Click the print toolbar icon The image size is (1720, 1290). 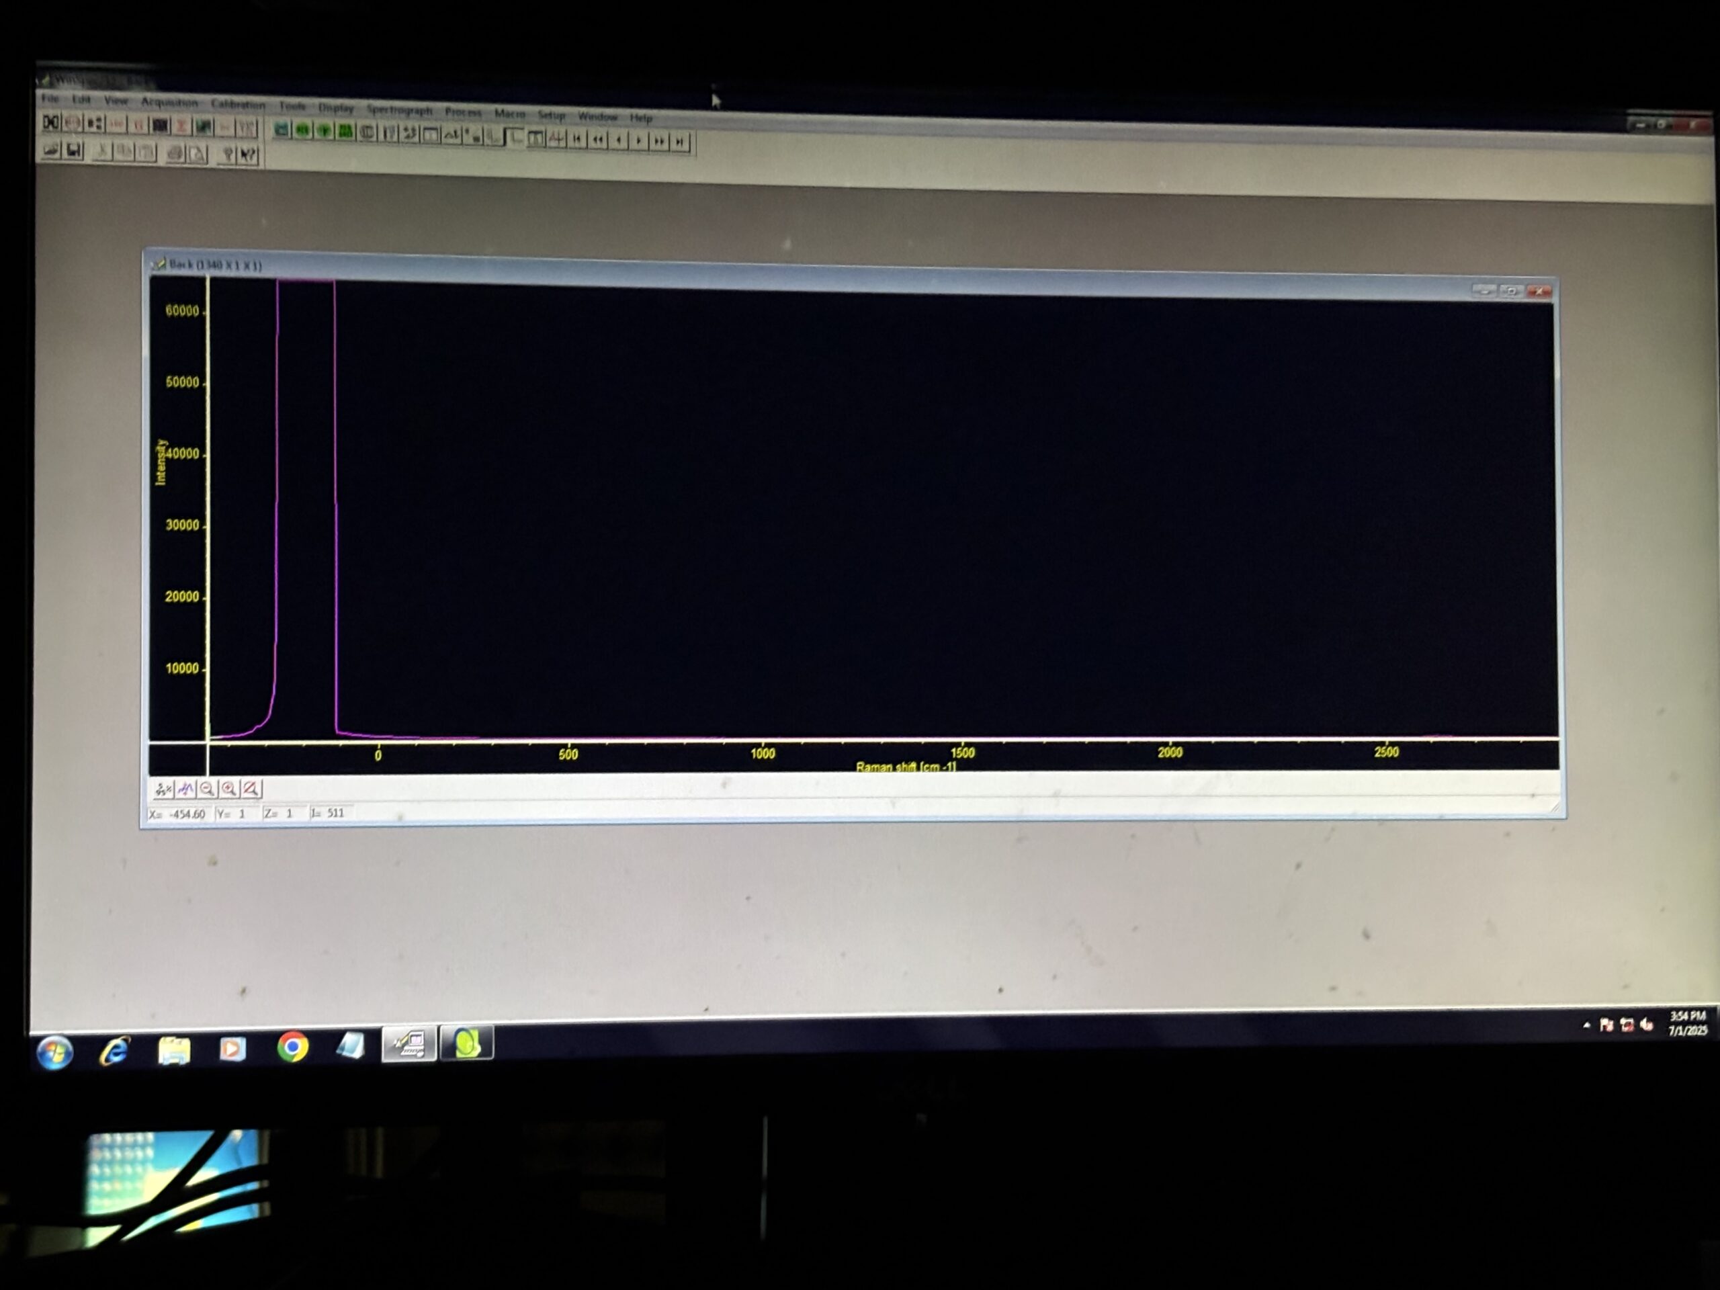coord(176,153)
